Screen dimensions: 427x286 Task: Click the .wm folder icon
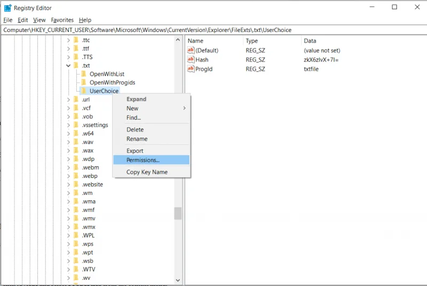point(76,193)
